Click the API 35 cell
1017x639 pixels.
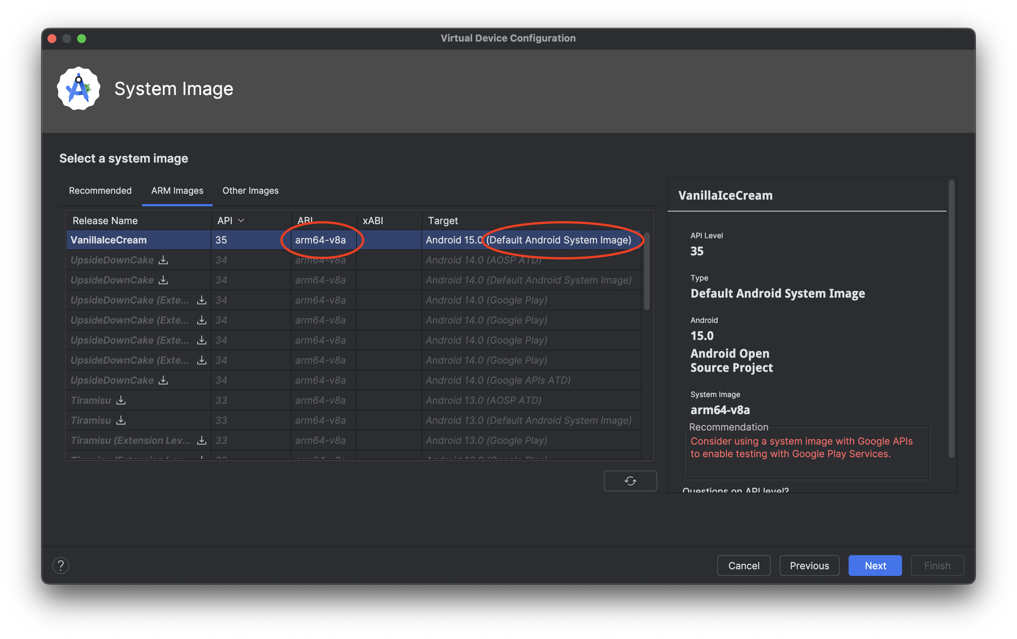click(251, 240)
